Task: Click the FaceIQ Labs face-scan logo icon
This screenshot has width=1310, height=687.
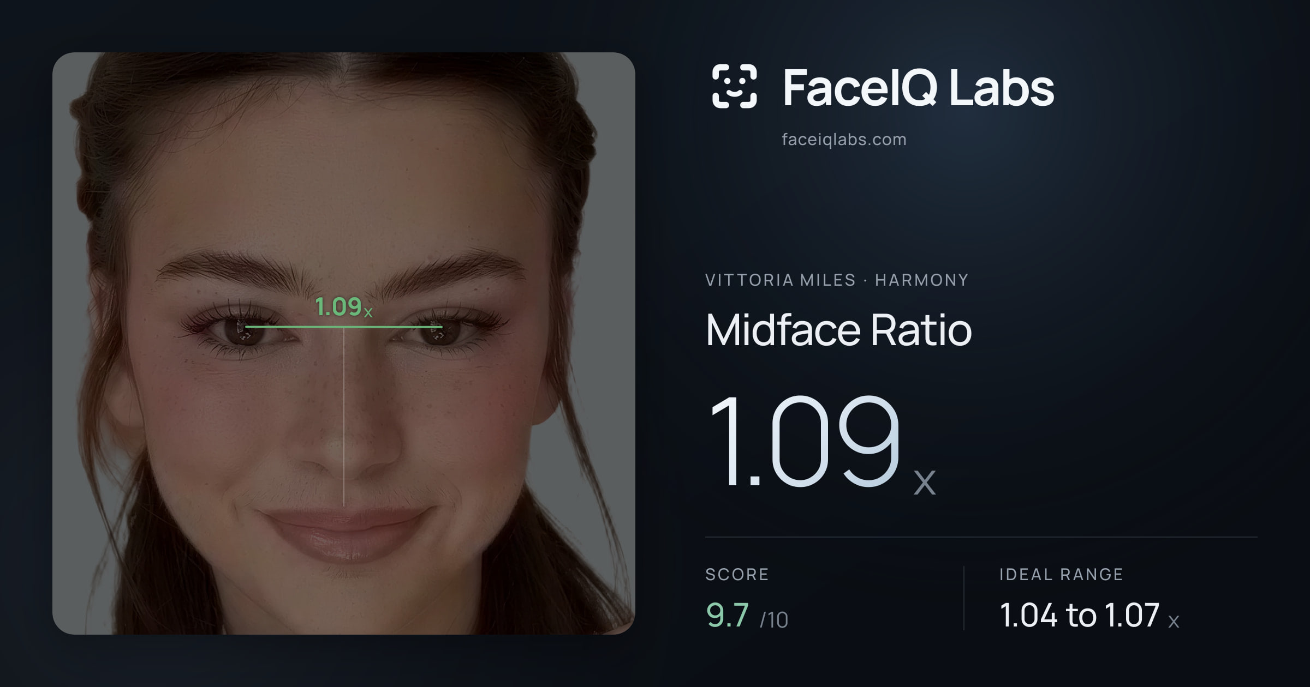Action: 734,86
